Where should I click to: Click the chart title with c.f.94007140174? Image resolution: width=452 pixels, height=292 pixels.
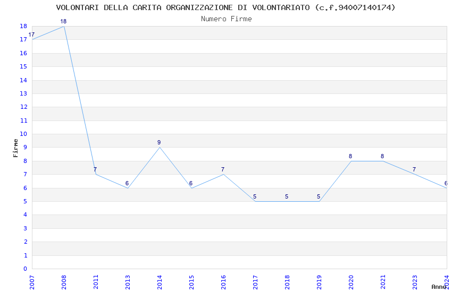point(225,7)
